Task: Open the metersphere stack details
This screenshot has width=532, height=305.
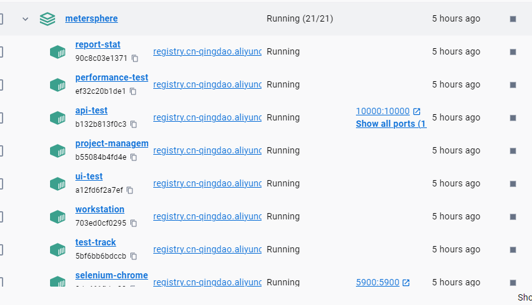Action: 92,18
